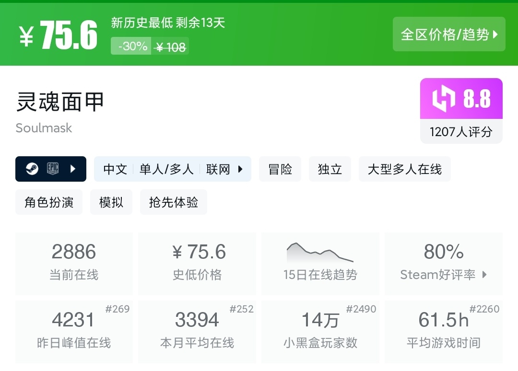
Task: View the 15日在线趋势 chart
Action: [320, 263]
